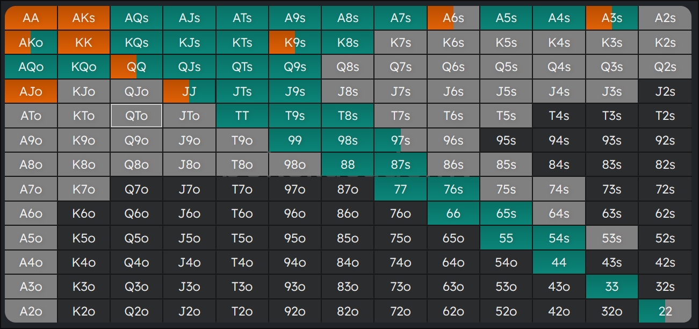The width and height of the screenshot is (699, 329).
Task: Click the AKs hand cell
Action: click(84, 18)
